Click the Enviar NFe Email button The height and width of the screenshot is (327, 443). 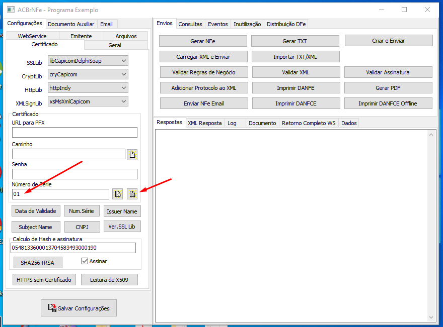[204, 103]
